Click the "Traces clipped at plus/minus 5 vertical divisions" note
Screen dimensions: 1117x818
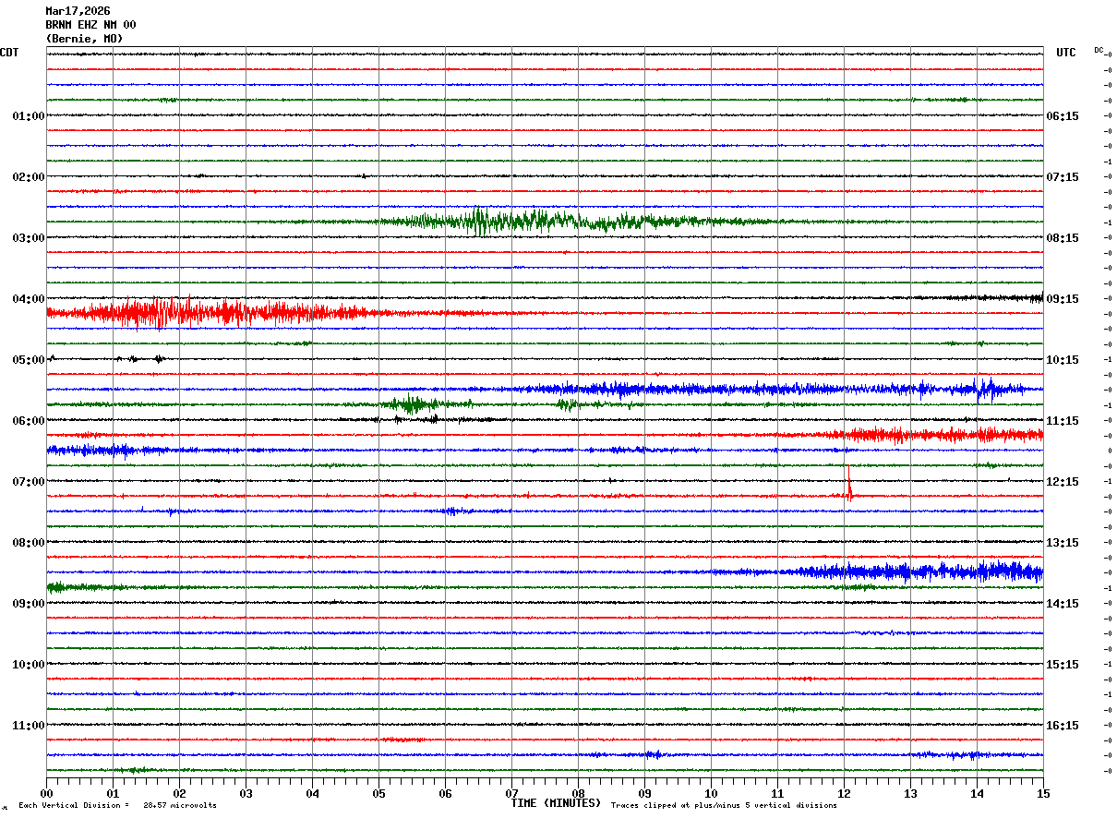coord(725,806)
